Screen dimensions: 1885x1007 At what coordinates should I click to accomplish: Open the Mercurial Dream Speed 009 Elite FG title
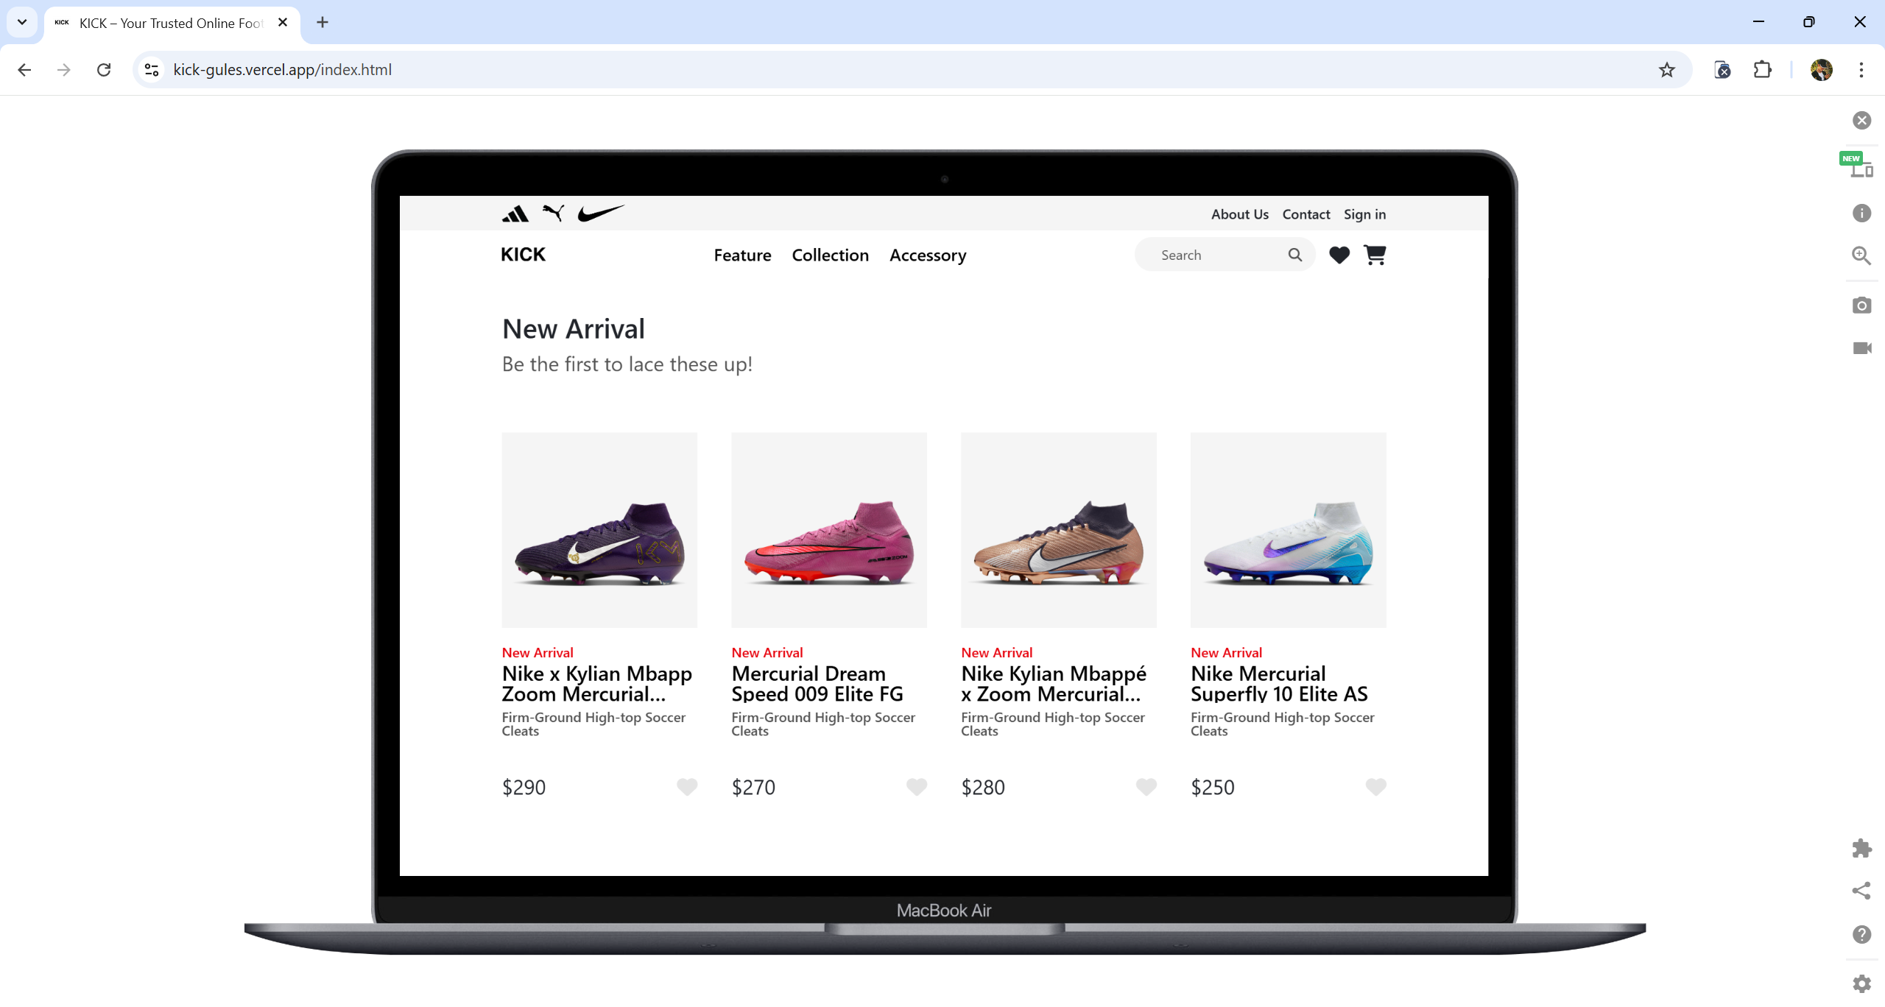coord(817,684)
